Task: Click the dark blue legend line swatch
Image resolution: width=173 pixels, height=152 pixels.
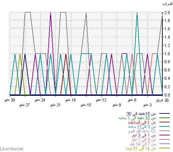Action: (164, 113)
